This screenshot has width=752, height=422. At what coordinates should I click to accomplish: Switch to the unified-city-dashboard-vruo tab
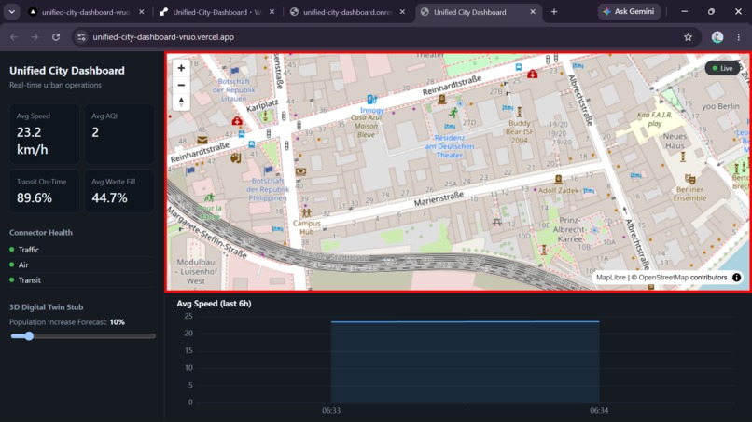87,12
